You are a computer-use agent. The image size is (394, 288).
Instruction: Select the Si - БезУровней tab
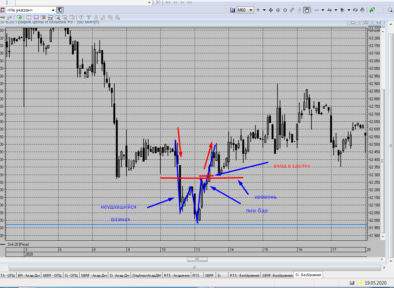tap(308, 275)
